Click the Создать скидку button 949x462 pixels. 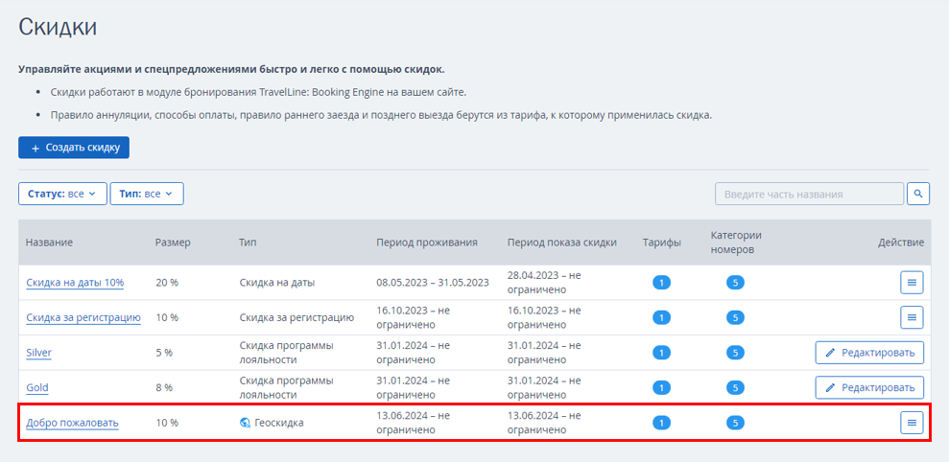pos(74,148)
